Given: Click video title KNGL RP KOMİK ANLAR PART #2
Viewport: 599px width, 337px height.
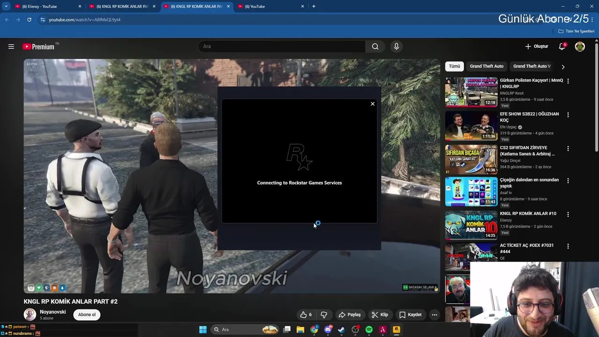Looking at the screenshot, I should tap(71, 301).
